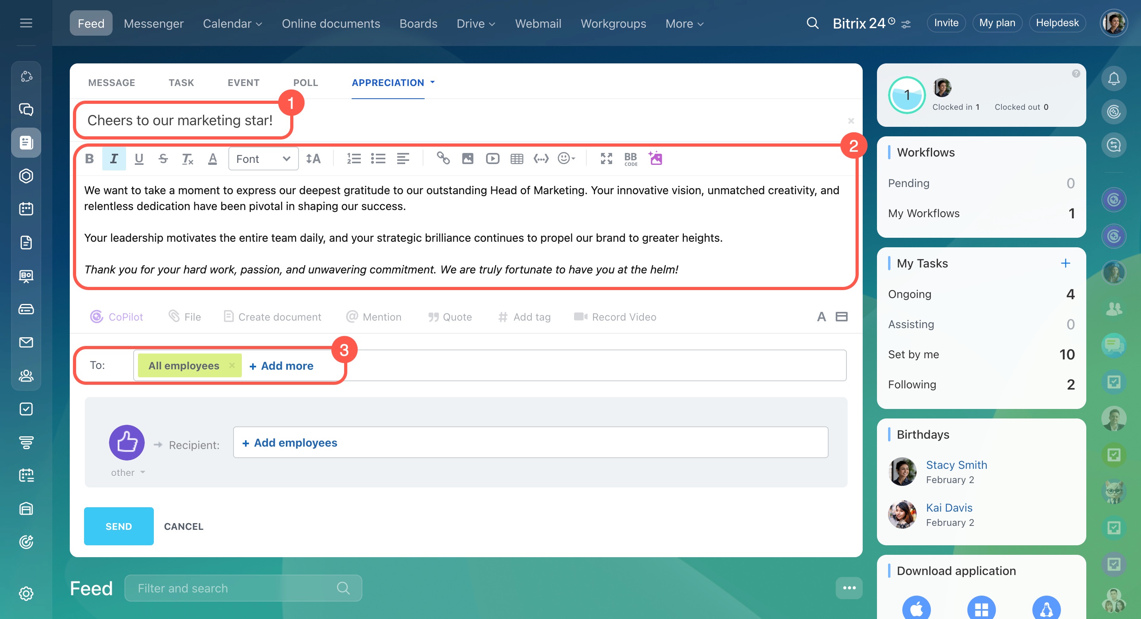
Task: Open CoPilot image generator icon
Action: tap(656, 159)
